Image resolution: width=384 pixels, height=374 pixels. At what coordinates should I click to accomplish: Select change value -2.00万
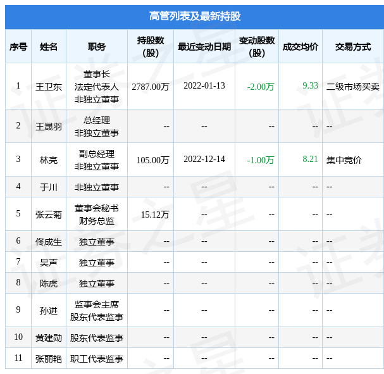[x=261, y=87]
